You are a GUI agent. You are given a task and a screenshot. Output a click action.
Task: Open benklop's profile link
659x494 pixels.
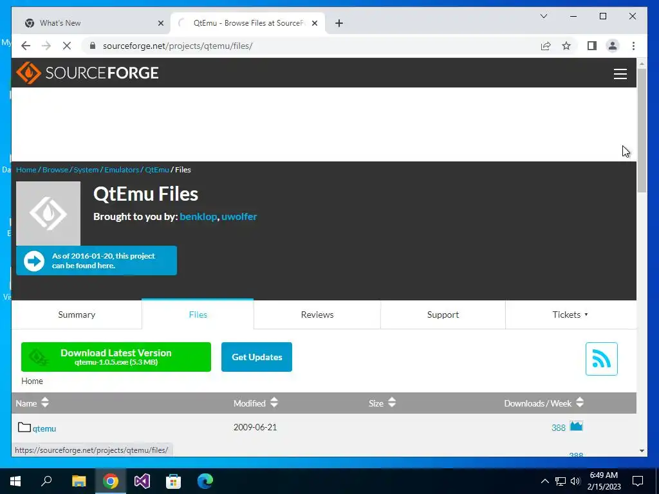coord(198,217)
